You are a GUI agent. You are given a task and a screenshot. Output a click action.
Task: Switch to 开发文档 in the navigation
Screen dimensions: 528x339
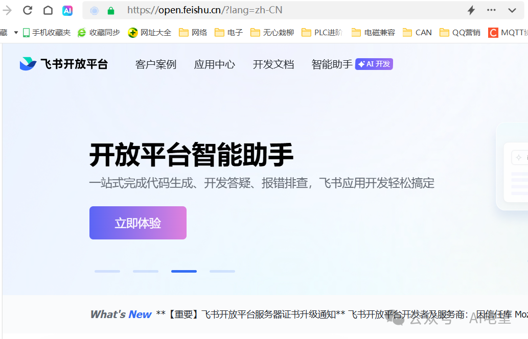click(273, 64)
